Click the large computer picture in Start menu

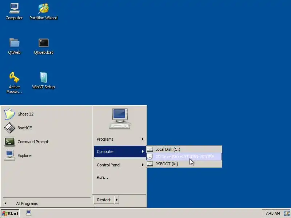click(120, 119)
